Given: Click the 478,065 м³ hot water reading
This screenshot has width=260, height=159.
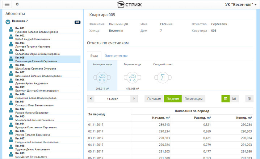Looking at the screenshot, I should pyautogui.click(x=133, y=89).
